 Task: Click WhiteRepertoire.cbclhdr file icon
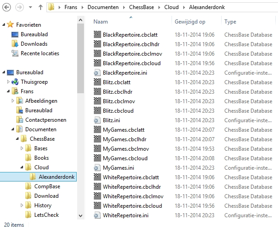click(97, 186)
